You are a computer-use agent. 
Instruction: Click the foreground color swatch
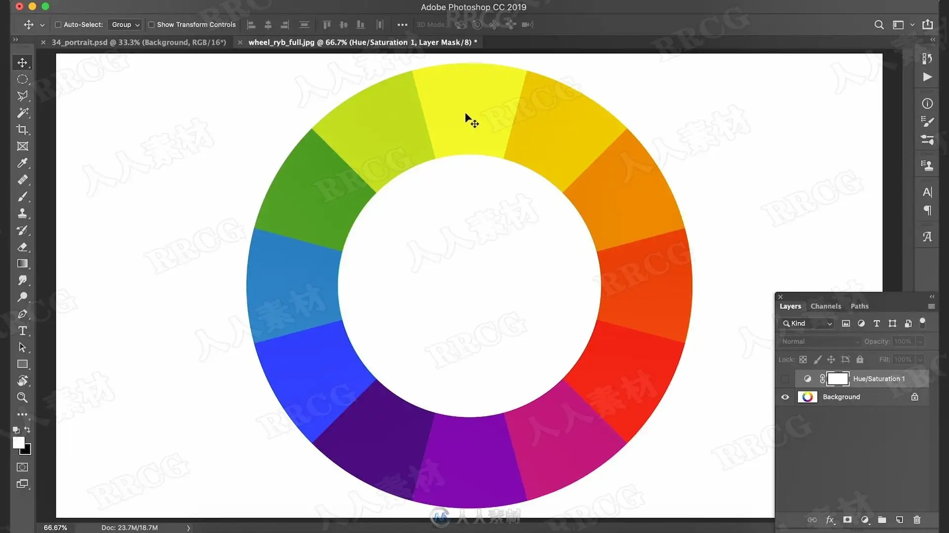point(18,443)
